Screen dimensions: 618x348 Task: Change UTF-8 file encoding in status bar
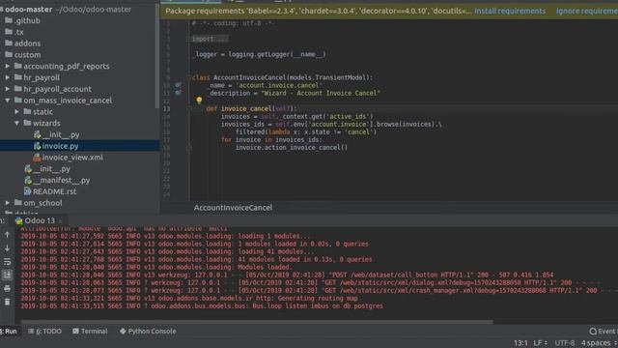click(x=564, y=343)
